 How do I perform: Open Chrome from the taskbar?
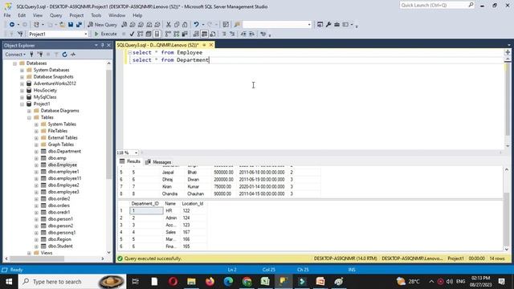[x=247, y=282]
